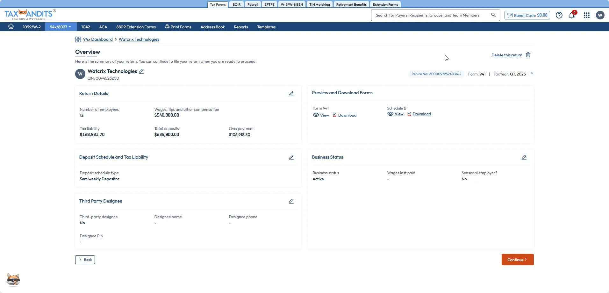Open the notifications bell
The width and height of the screenshot is (609, 293).
[x=572, y=15]
